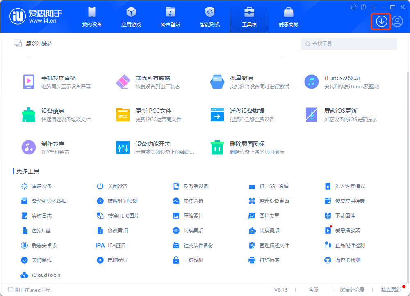Viewport: 410px width, 296px height.
Task: Enable 阻止iTunes运行 checkbox
Action: [x=11, y=290]
